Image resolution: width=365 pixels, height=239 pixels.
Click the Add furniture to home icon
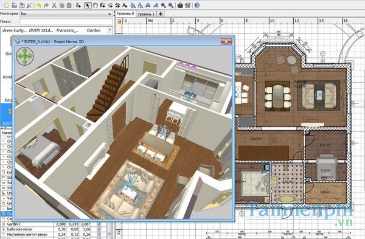click(78, 5)
